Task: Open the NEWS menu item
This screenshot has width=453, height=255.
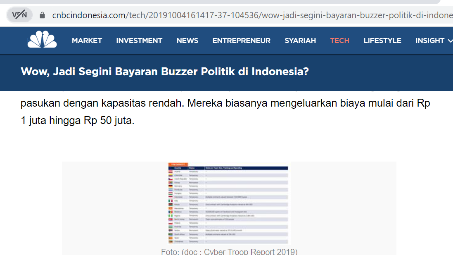Action: tap(187, 41)
